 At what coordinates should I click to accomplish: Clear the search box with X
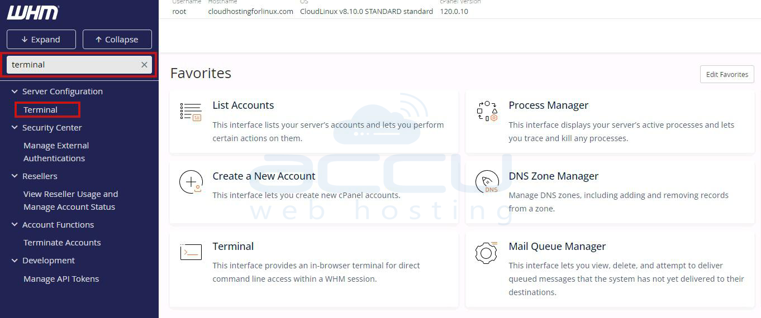[144, 65]
